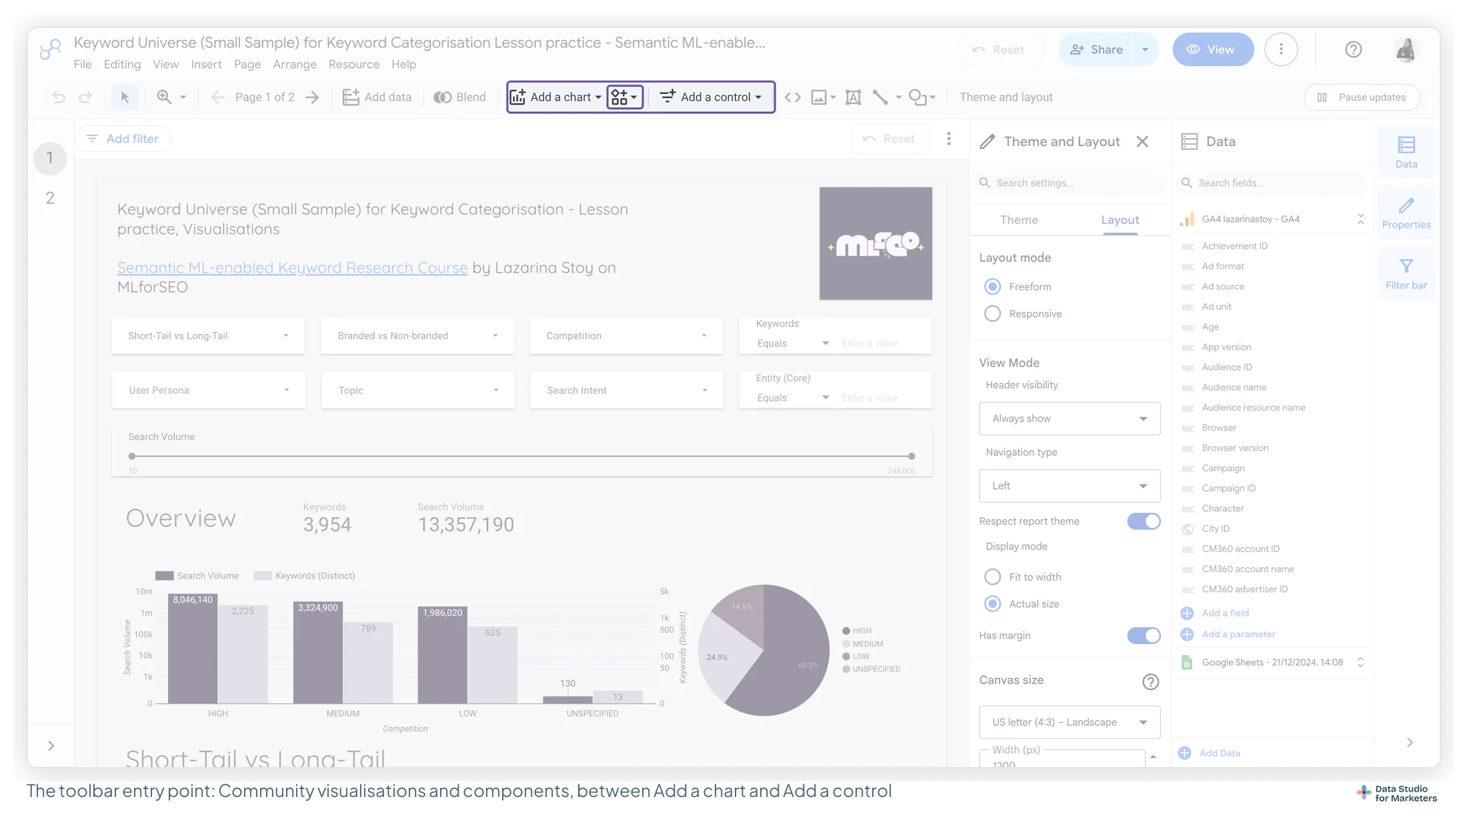
Task: Select the selection mode pointer tool
Action: [125, 97]
